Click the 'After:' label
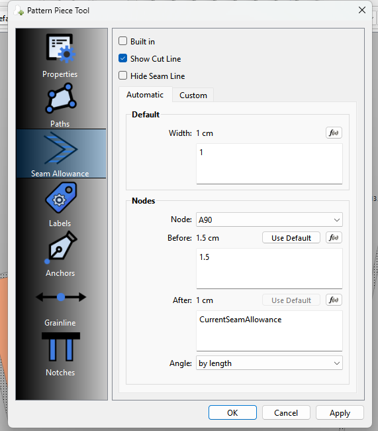The width and height of the screenshot is (378, 431). pos(182,300)
